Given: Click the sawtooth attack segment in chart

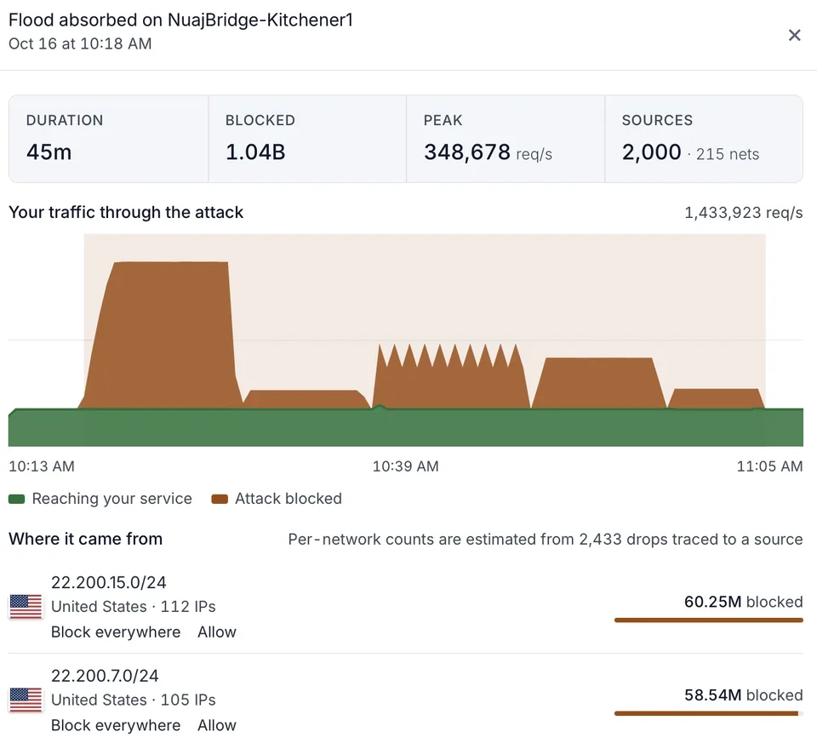Looking at the screenshot, I should [x=449, y=378].
